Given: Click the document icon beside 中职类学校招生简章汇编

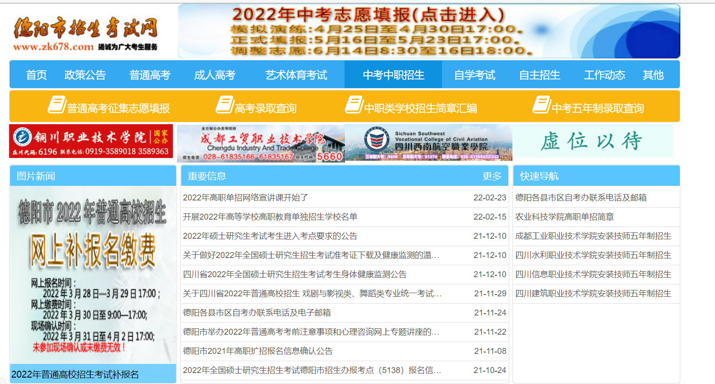Looking at the screenshot, I should (x=354, y=105).
